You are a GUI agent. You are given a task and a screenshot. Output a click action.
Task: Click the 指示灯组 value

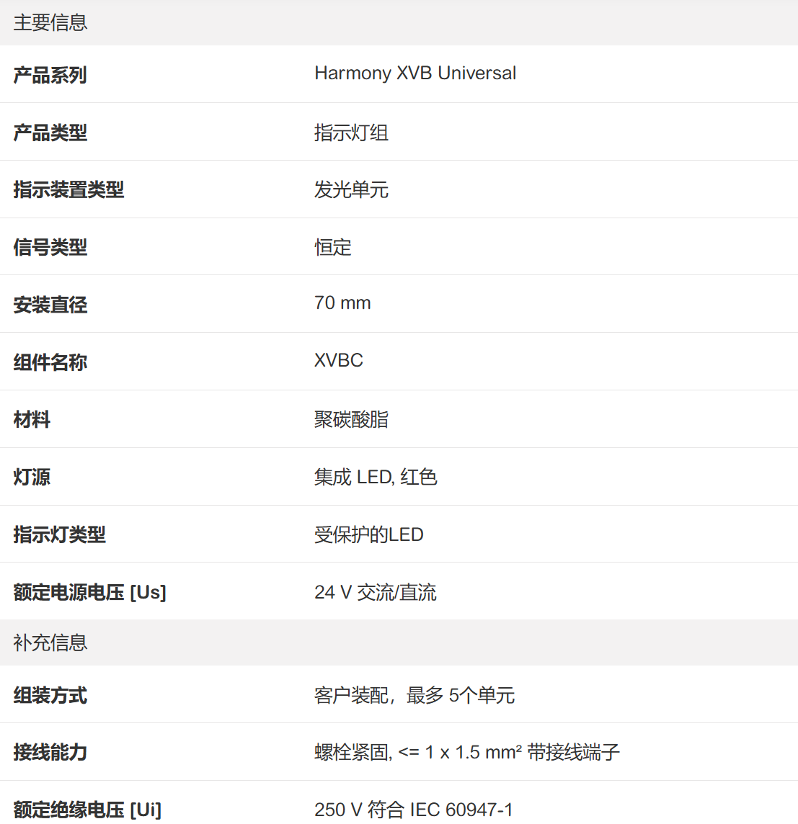pos(351,133)
